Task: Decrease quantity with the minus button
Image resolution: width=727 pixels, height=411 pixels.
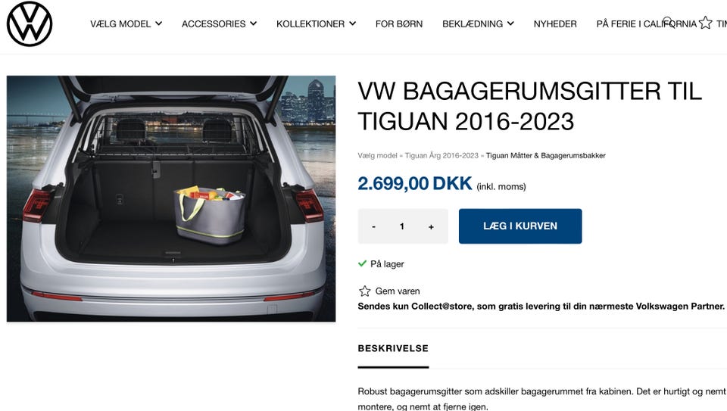Action: click(373, 226)
